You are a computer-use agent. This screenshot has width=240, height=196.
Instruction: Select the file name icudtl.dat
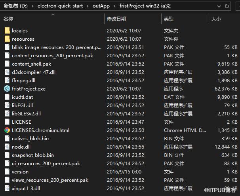(22, 97)
